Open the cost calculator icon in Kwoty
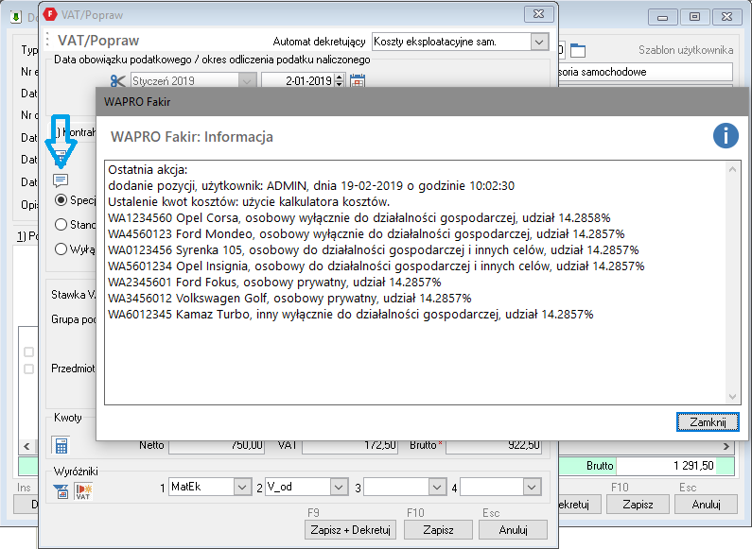 61,445
